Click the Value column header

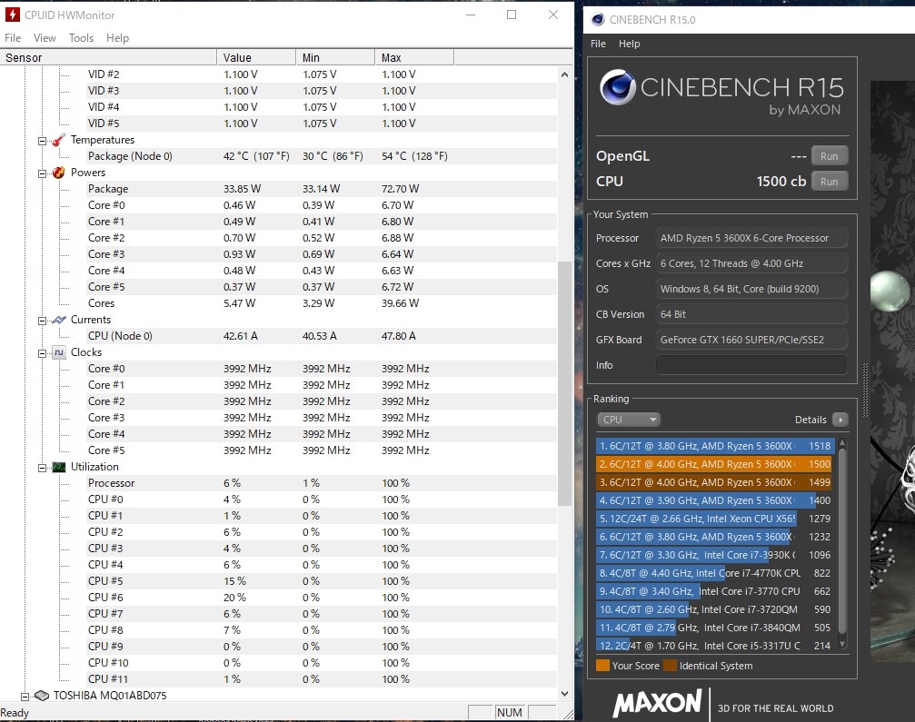point(256,58)
